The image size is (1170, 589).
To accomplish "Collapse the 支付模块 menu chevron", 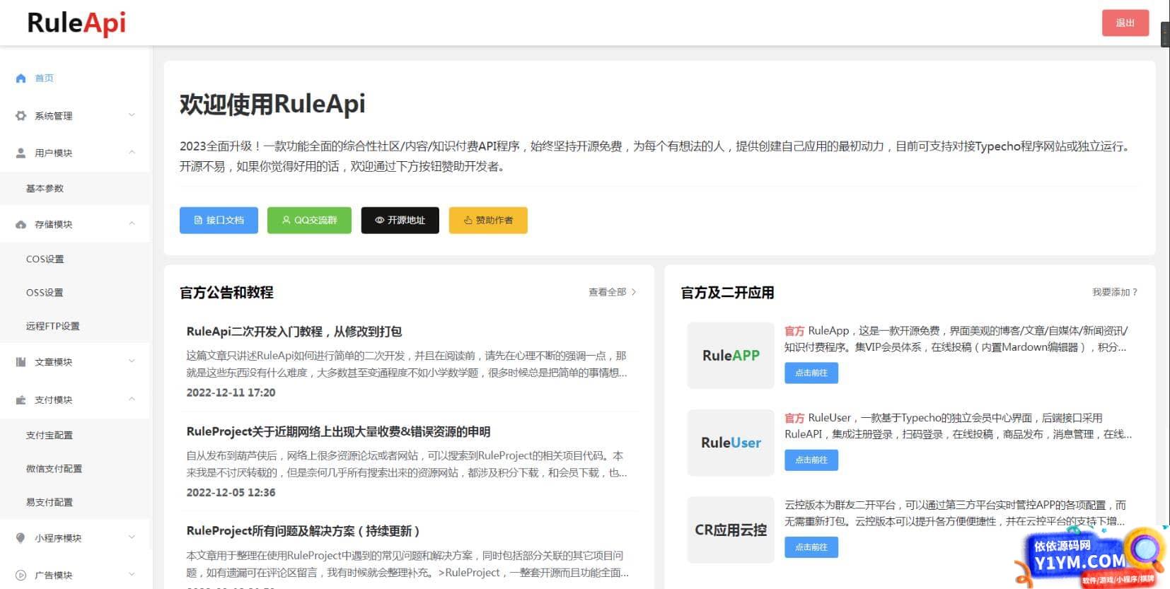I will coord(132,400).
